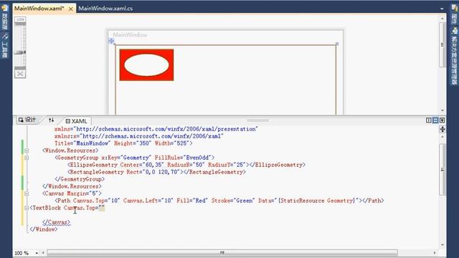Click the {StaticResource Geometry} binding text
This screenshot has width=459, height=258.
point(317,201)
